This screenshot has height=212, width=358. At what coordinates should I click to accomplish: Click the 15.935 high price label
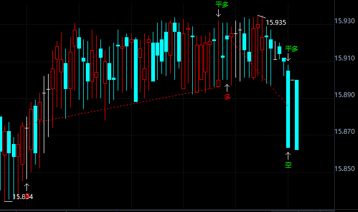pyautogui.click(x=276, y=22)
